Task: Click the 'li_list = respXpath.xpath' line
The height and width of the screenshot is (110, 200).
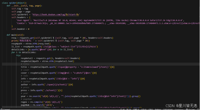Action: [x=55, y=47]
